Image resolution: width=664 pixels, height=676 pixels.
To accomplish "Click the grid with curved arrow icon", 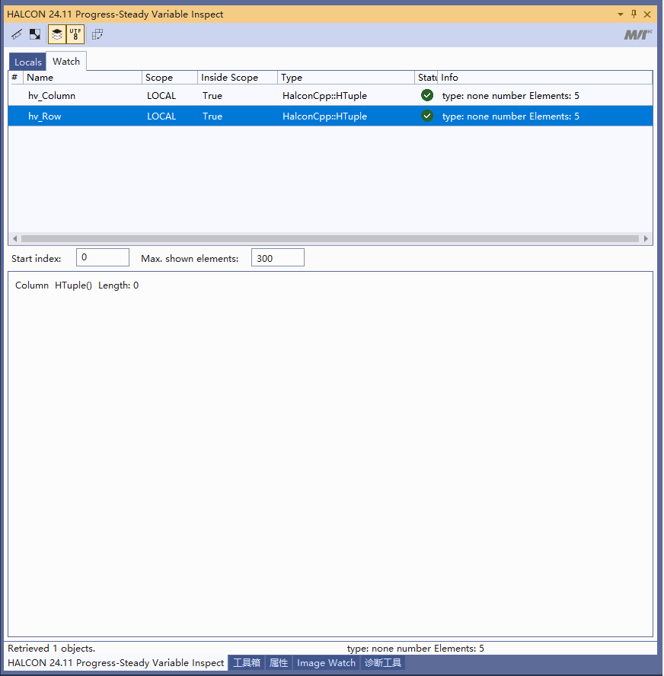I will tap(97, 34).
